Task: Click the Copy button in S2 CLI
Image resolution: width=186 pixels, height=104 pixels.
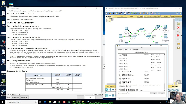Action: tap(154, 93)
